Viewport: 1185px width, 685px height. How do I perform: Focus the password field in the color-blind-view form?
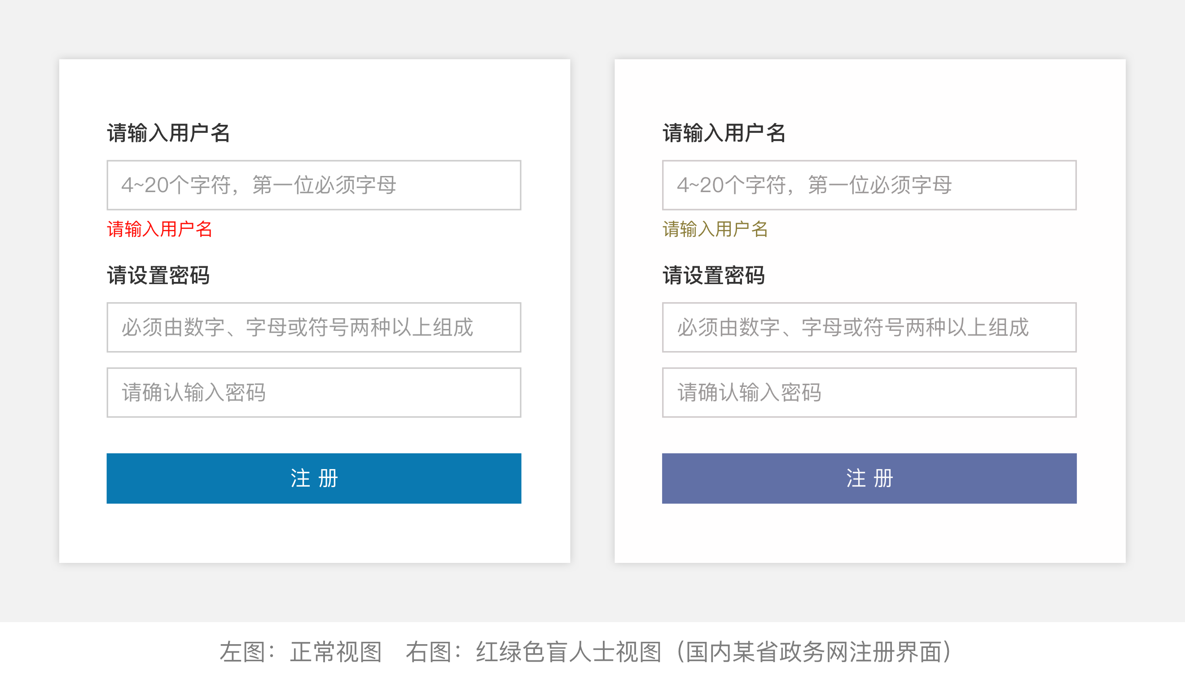pyautogui.click(x=869, y=327)
